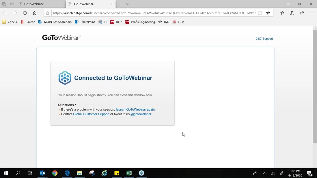Go to the browser home page icon
The image size is (317, 178).
pos(35,13)
